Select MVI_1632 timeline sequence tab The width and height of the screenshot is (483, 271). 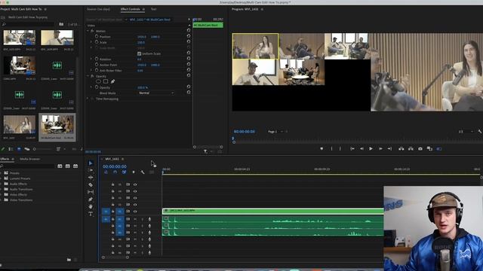point(112,159)
